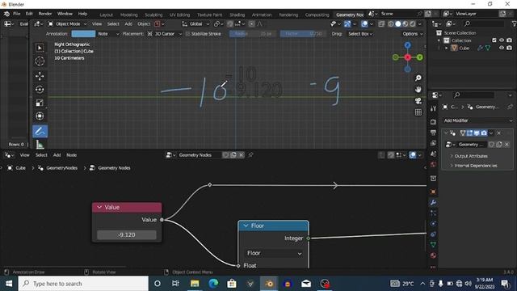Open the annotation Note layer dropdown
Viewport: 517px width, 291px height.
point(108,34)
